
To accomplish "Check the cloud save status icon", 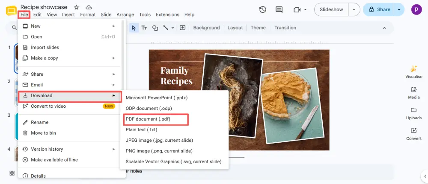I will 89,7.
